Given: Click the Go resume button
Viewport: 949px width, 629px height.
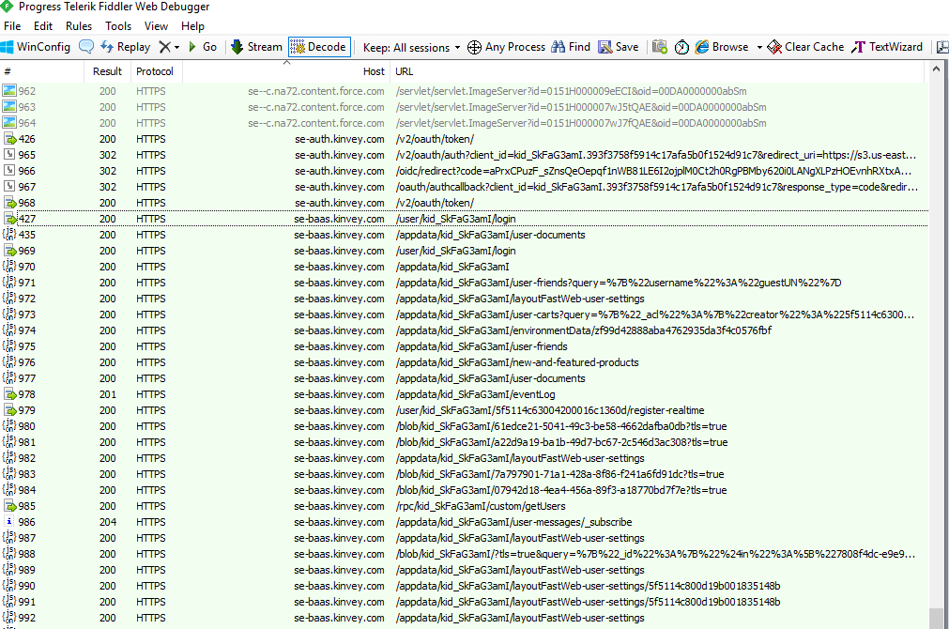Looking at the screenshot, I should [x=203, y=47].
